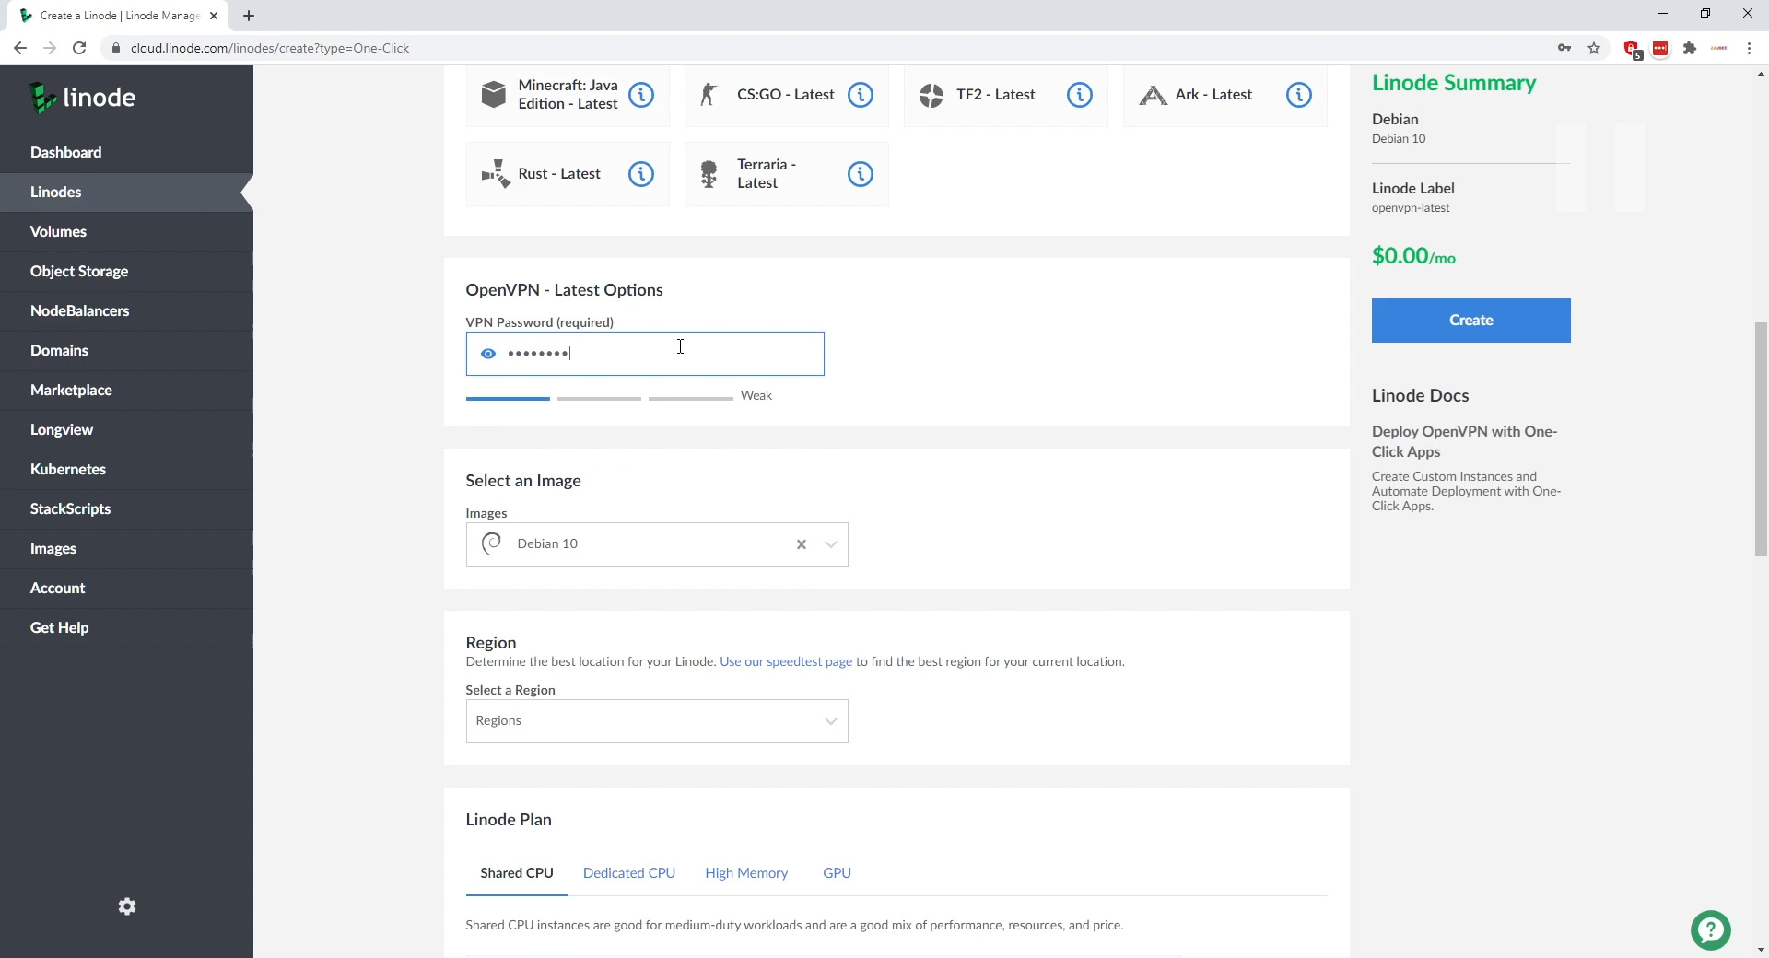The image size is (1769, 958).
Task: Expand the Images dropdown arrow
Action: point(831,544)
